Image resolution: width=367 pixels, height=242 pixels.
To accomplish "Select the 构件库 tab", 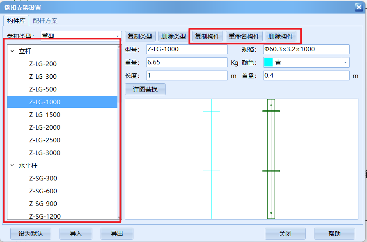I will coord(16,21).
